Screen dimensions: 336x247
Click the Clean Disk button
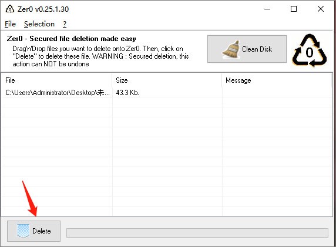[x=247, y=49]
